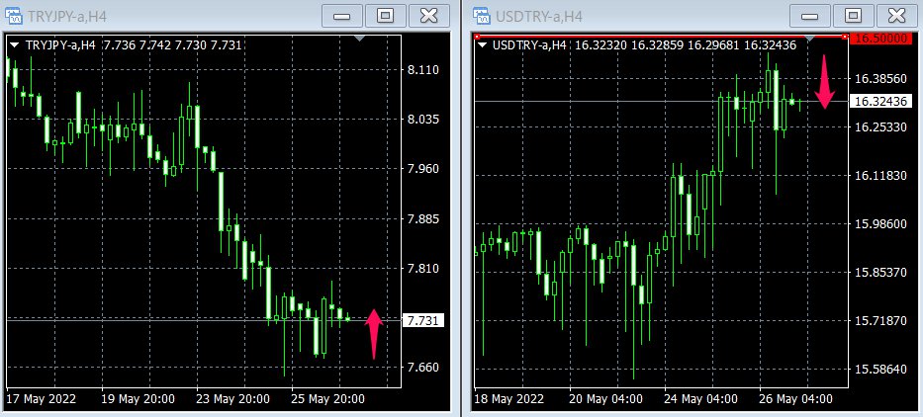This screenshot has width=923, height=417.
Task: Click the TRYJPY chart shift marker triangle
Action: (x=360, y=39)
